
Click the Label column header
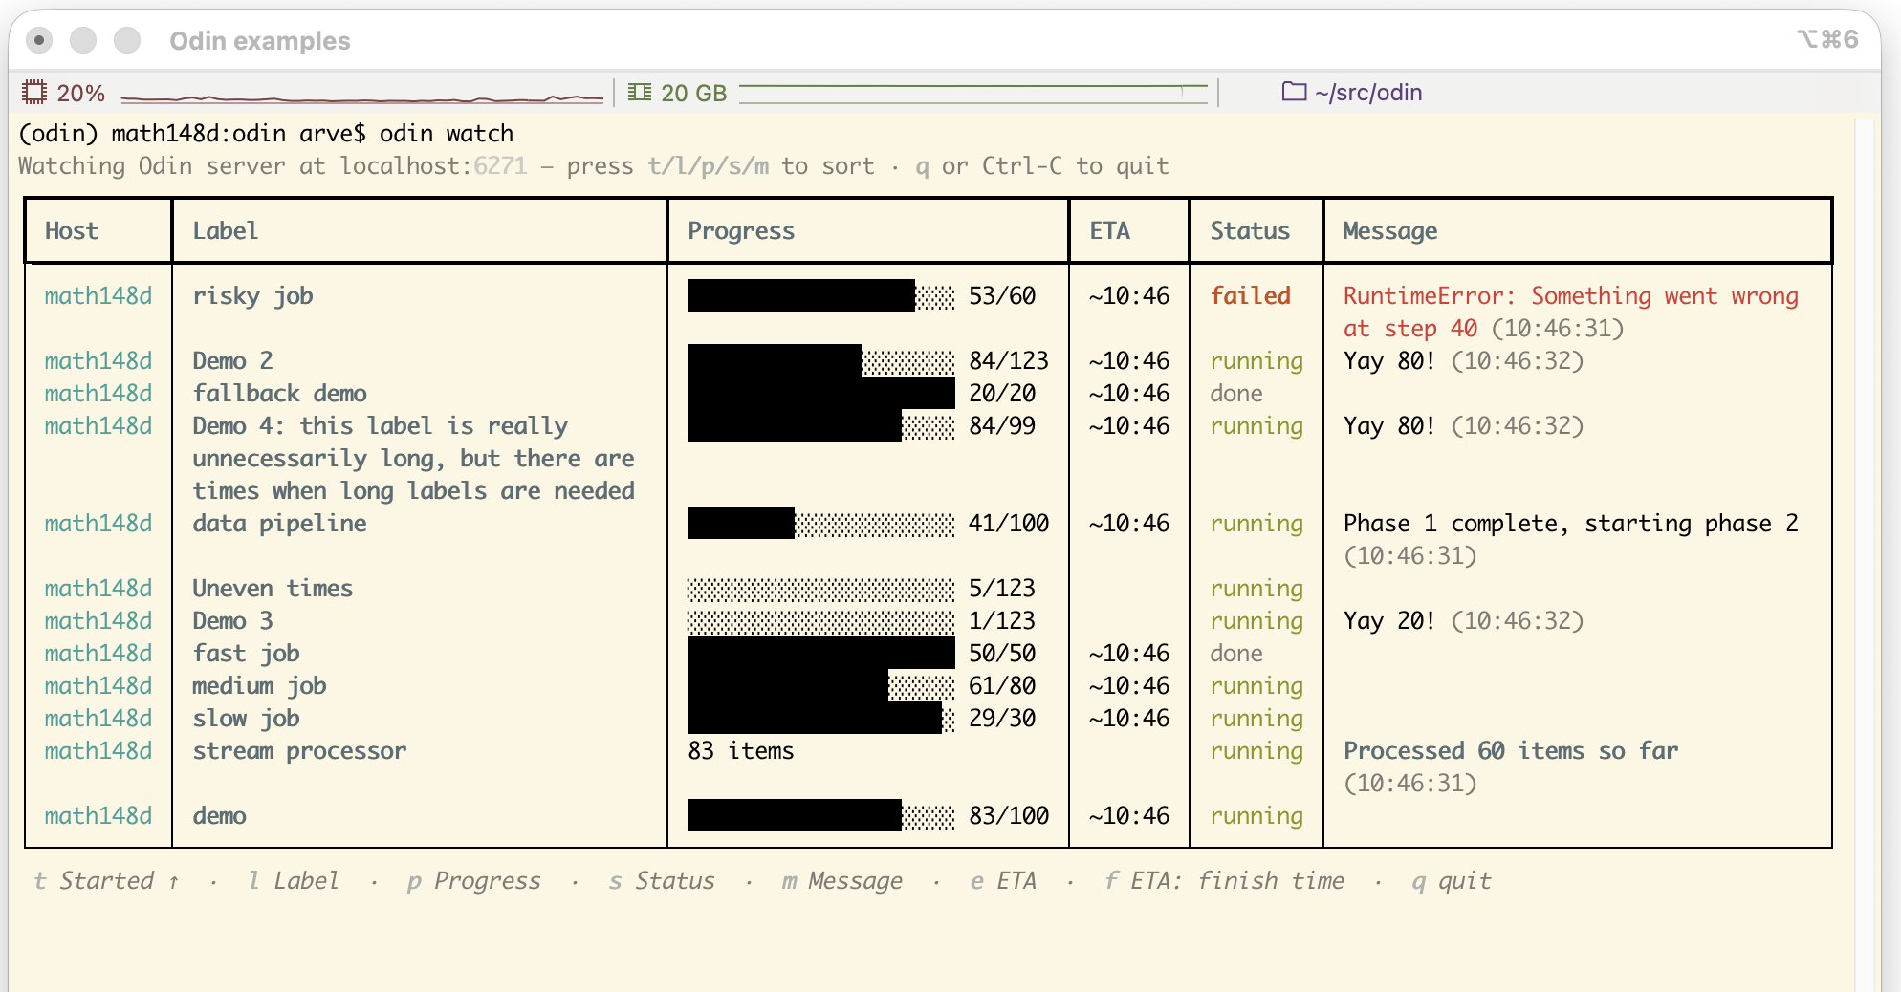[226, 231]
